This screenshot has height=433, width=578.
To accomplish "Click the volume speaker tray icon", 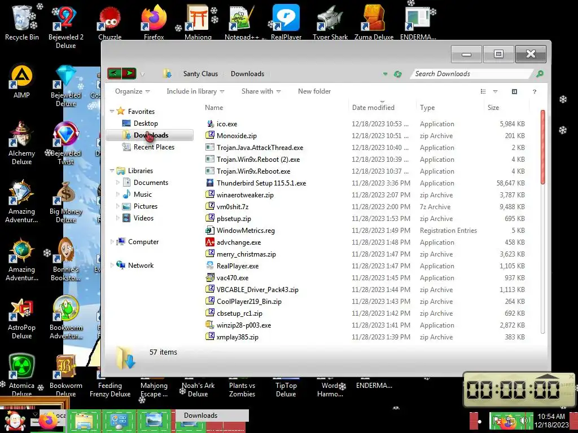I will [523, 421].
